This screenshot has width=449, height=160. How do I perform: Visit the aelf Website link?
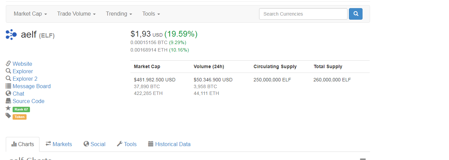[22, 64]
